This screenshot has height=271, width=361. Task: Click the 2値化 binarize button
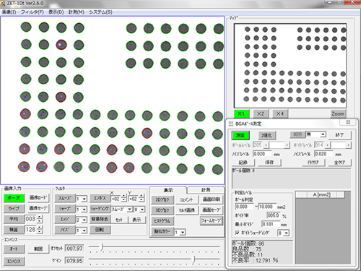click(x=266, y=135)
